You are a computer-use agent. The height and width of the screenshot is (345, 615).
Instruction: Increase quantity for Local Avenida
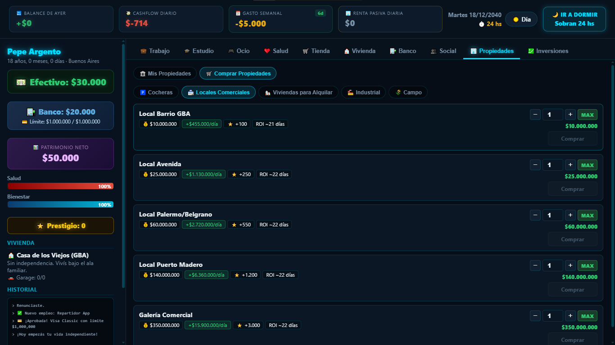click(570, 165)
